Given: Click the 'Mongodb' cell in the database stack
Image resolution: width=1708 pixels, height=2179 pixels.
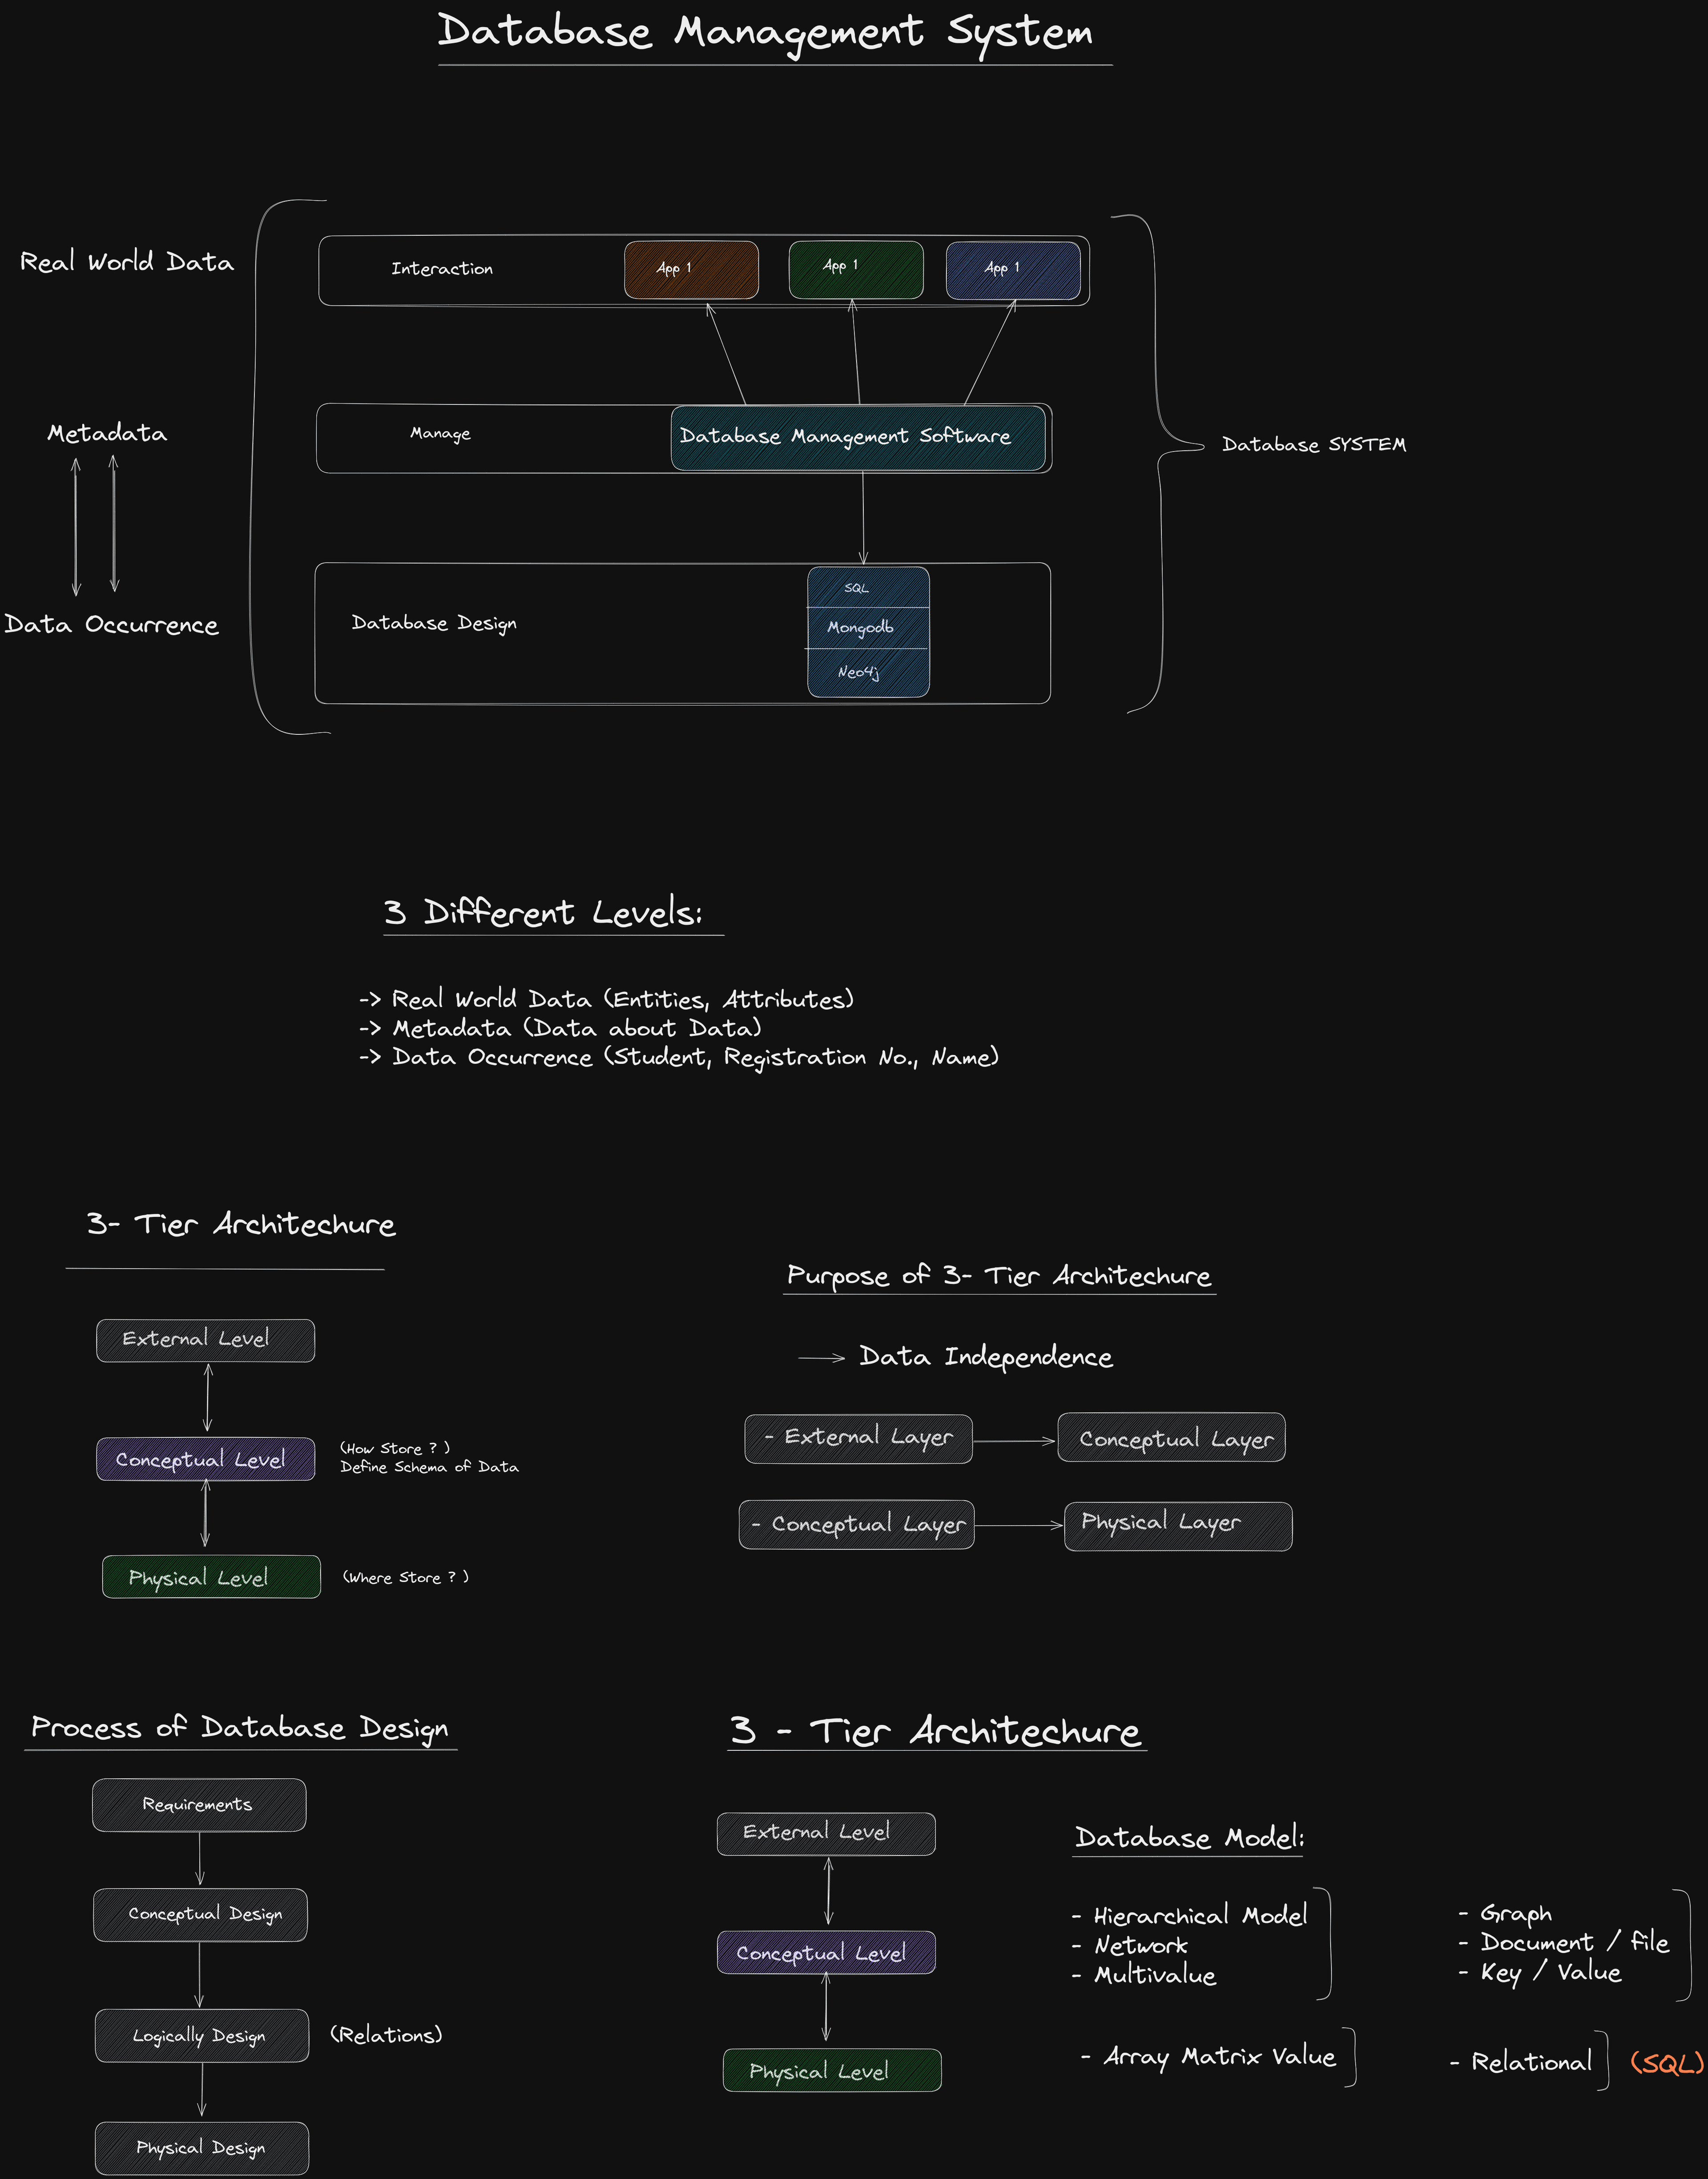Looking at the screenshot, I should coord(868,627).
